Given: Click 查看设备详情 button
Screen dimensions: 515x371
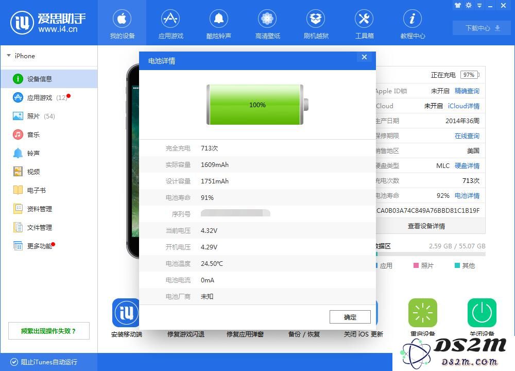Looking at the screenshot, I should pos(430,226).
